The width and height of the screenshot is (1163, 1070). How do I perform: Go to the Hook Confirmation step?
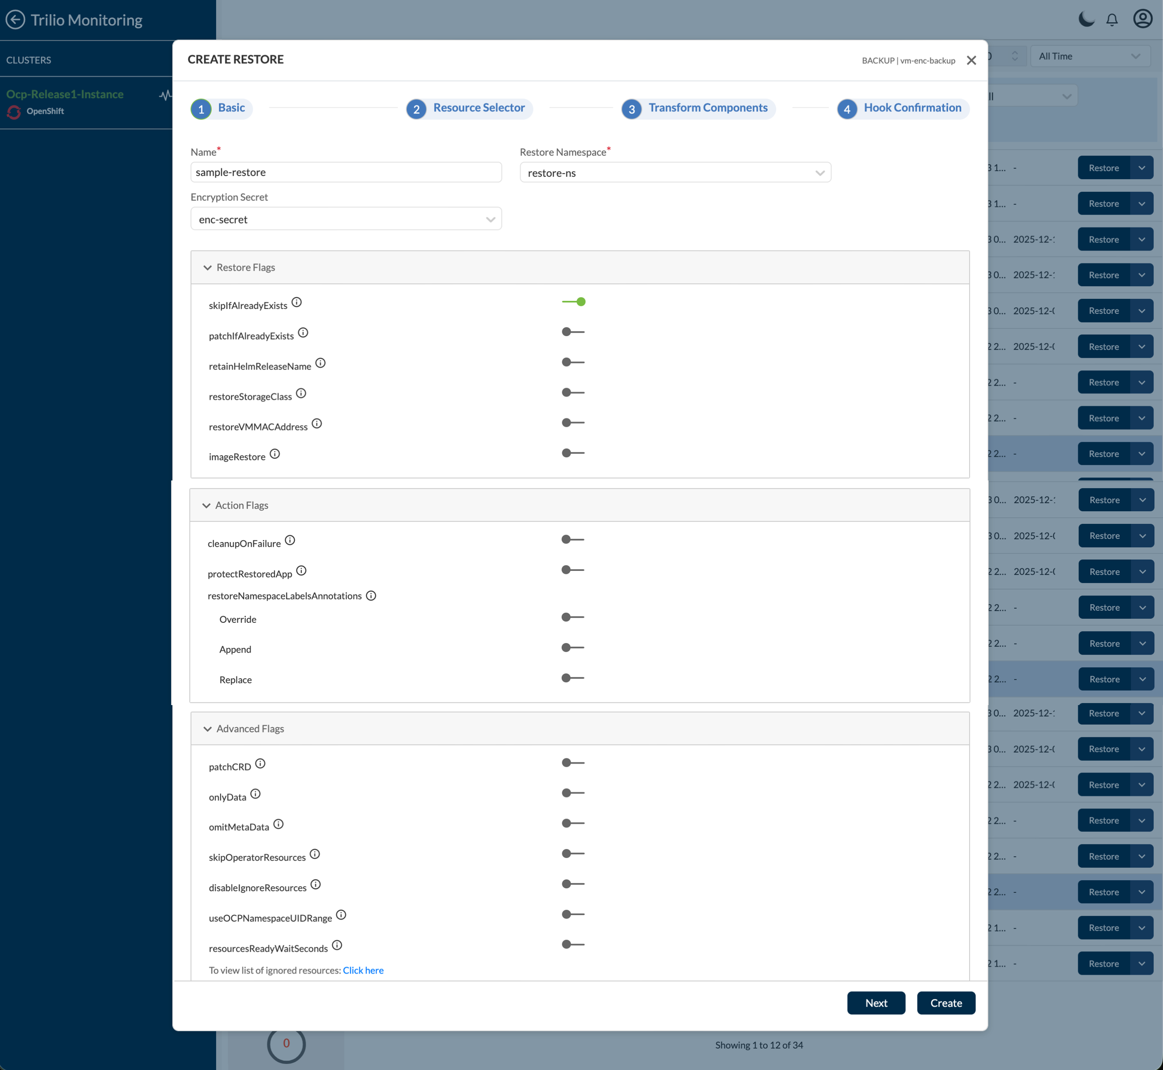912,108
